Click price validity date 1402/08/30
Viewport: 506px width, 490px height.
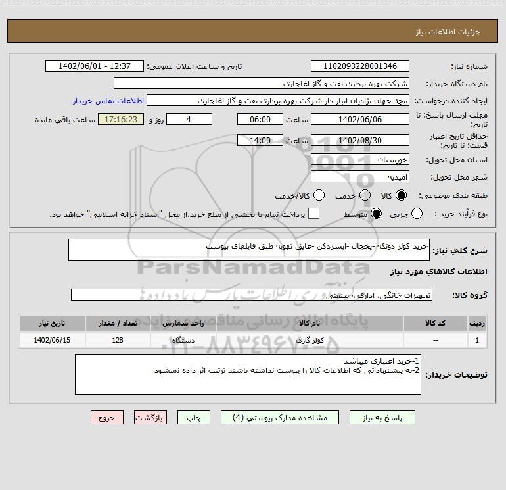pyautogui.click(x=360, y=141)
